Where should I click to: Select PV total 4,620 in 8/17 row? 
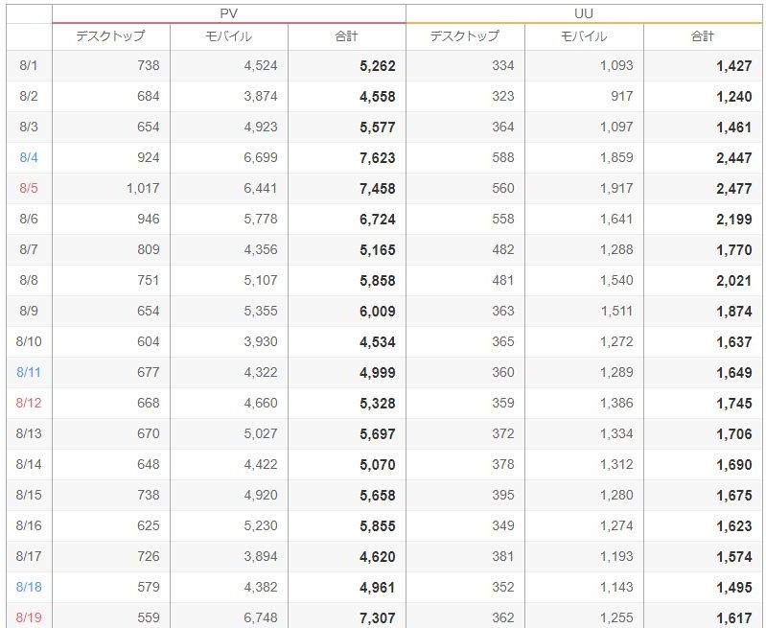point(377,557)
